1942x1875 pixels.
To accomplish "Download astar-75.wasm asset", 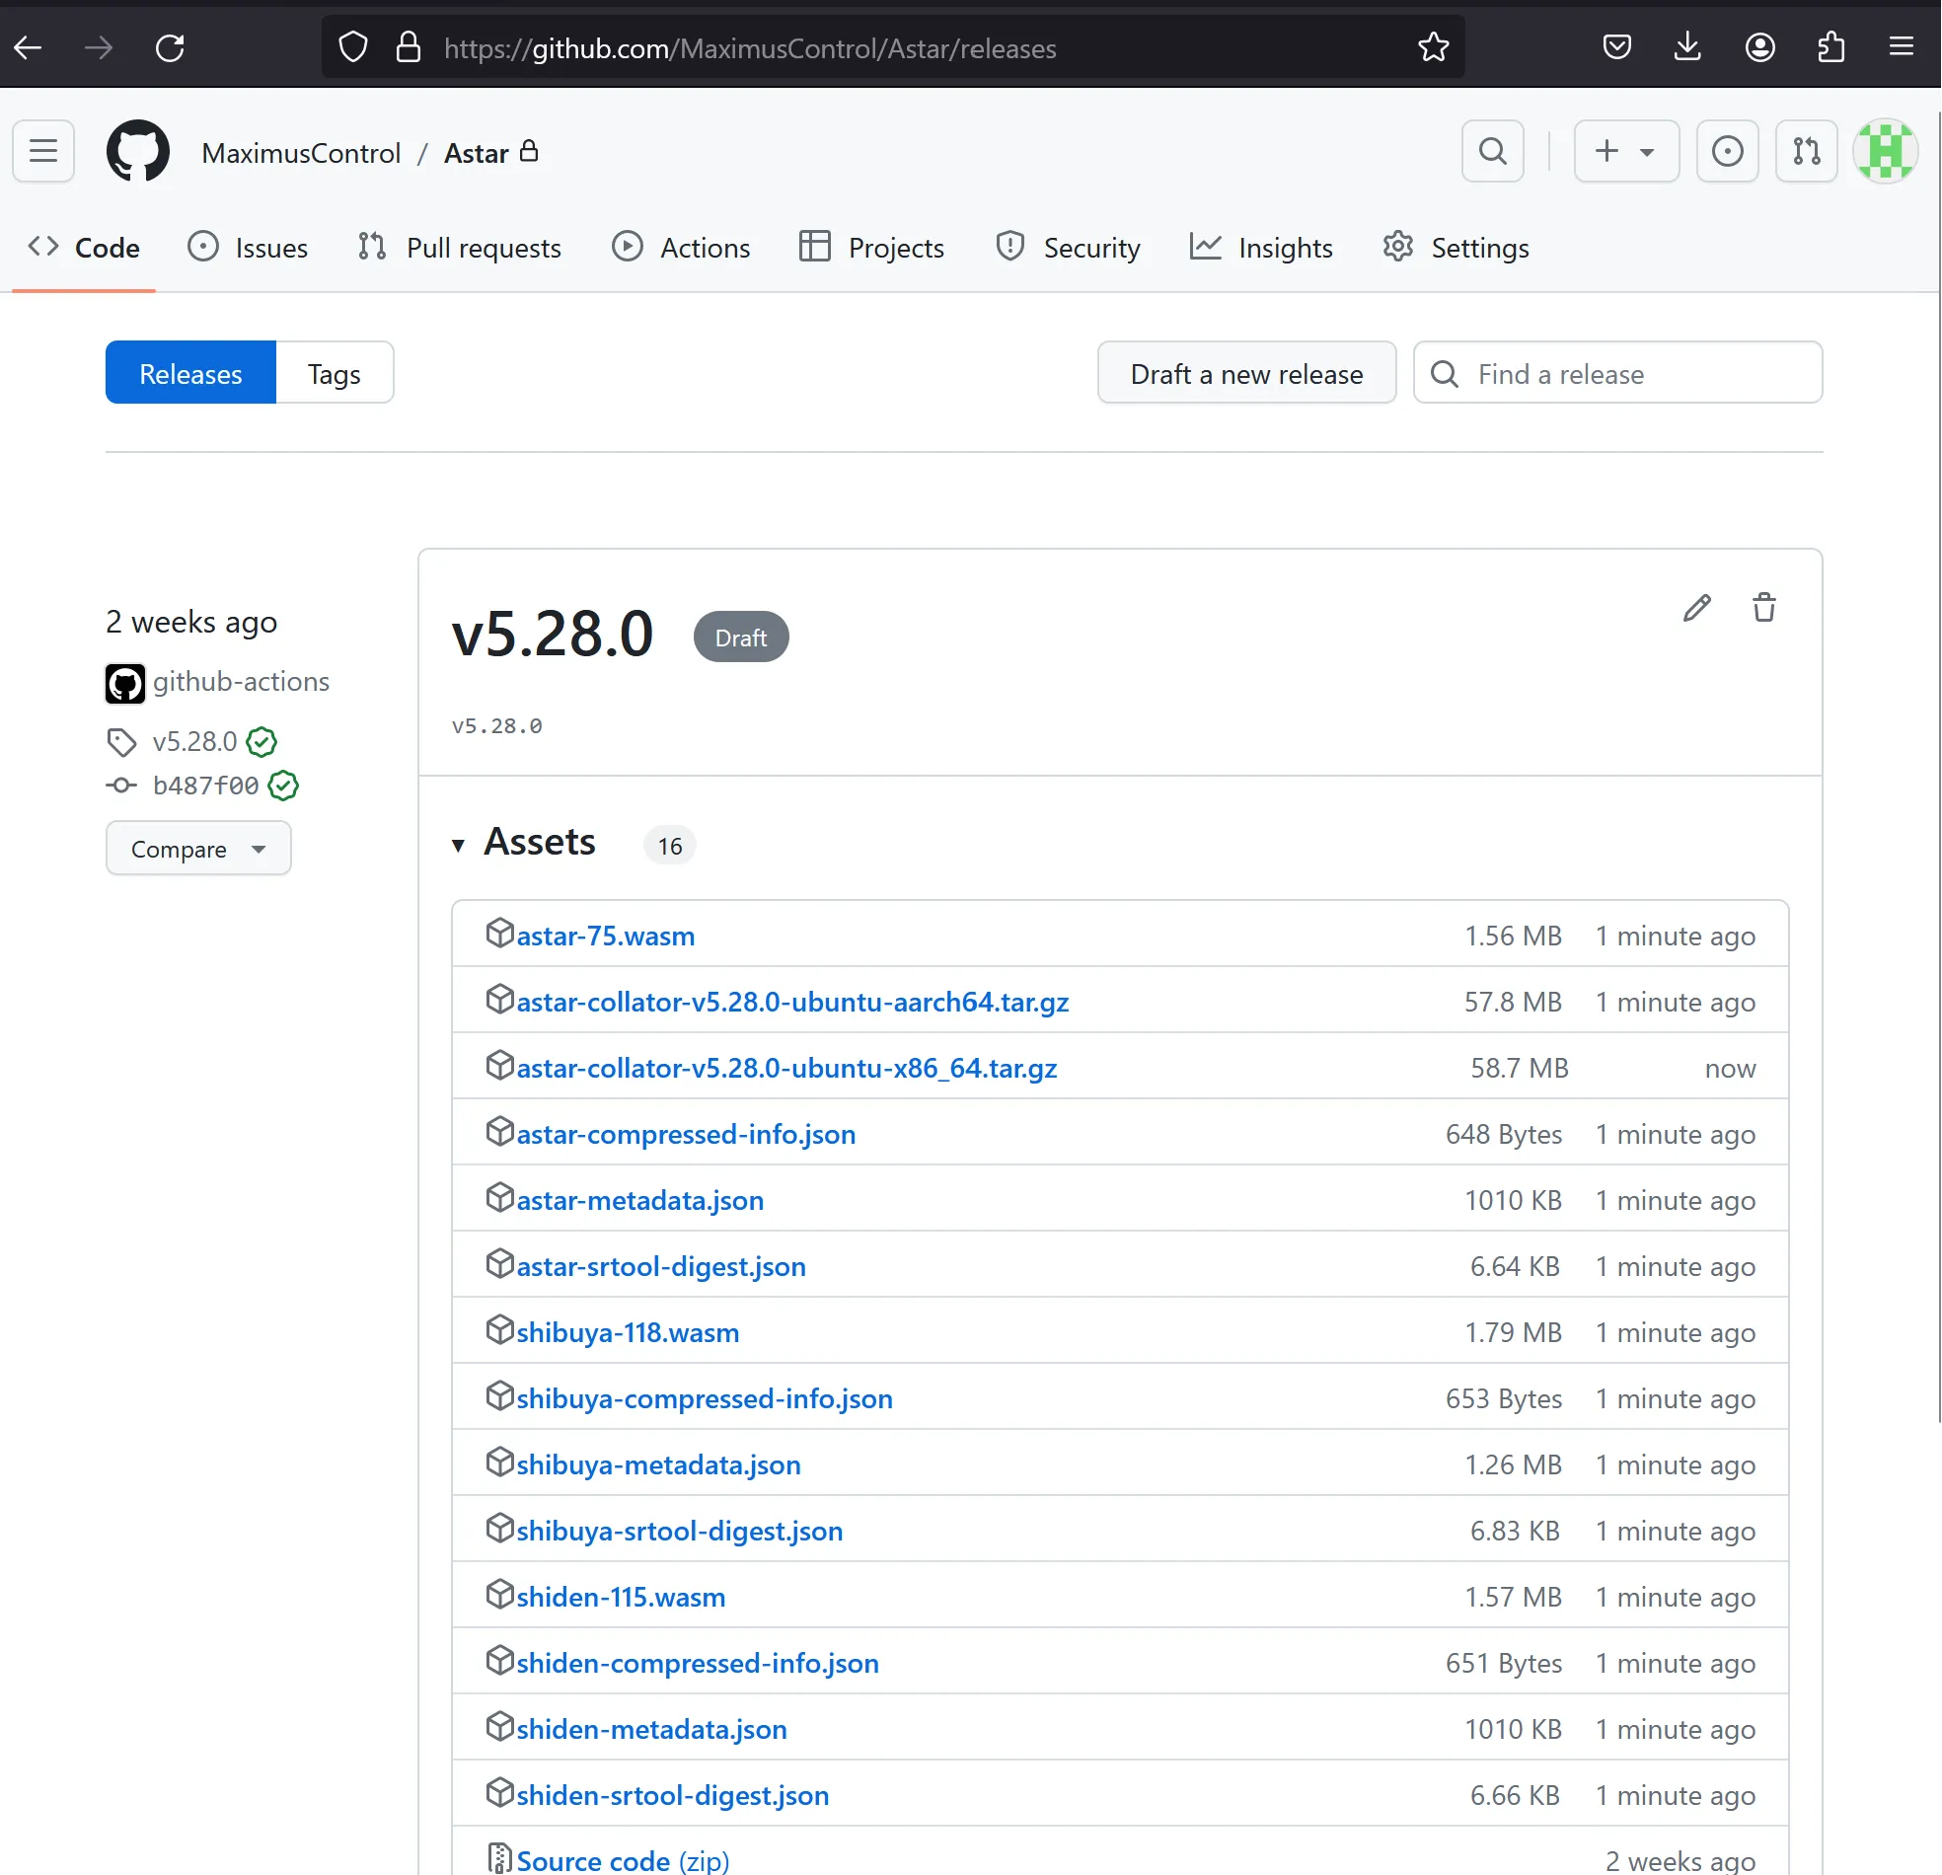I will pyautogui.click(x=605, y=936).
